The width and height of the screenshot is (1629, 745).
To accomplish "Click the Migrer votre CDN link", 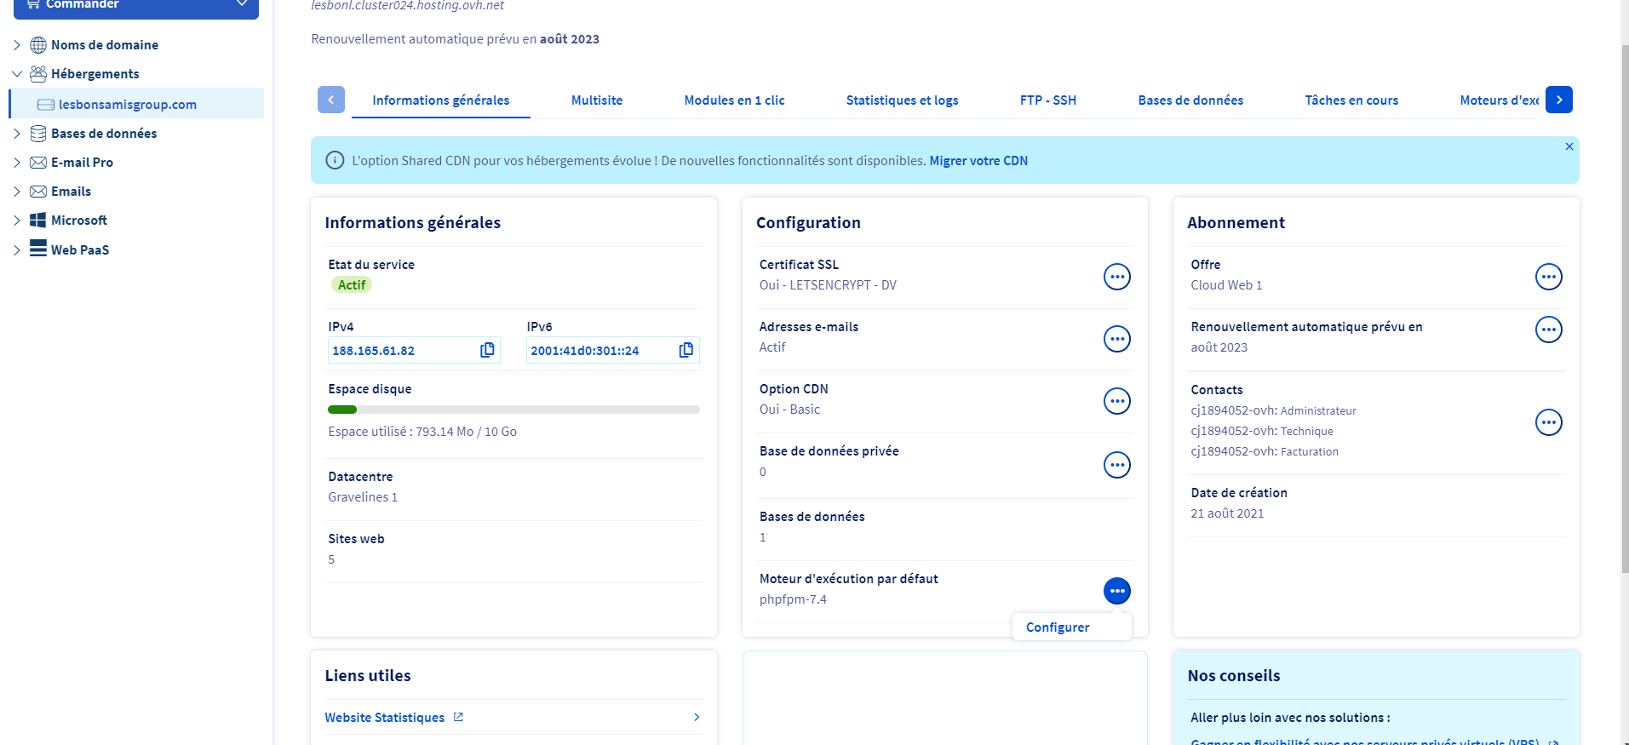I will click(x=978, y=161).
